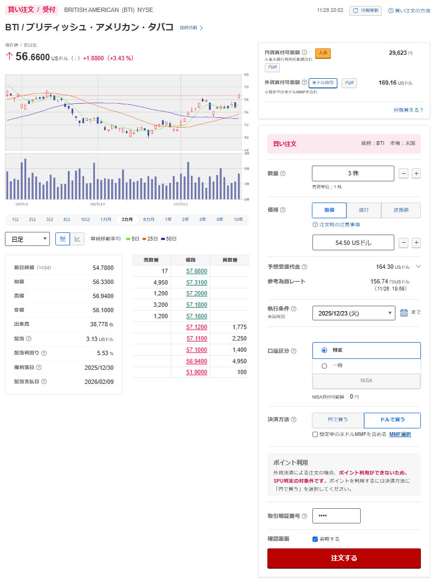Screen dimensions: 435x581
Task: Click the help icon next to 数量
Action: 283,174
